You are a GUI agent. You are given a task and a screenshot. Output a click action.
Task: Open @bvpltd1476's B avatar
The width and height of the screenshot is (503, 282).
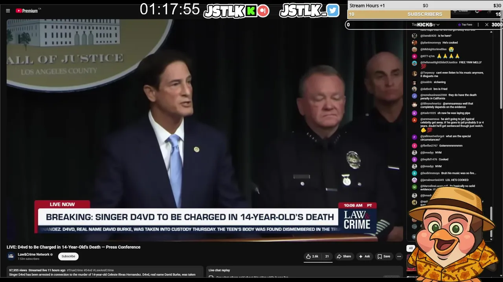414,159
